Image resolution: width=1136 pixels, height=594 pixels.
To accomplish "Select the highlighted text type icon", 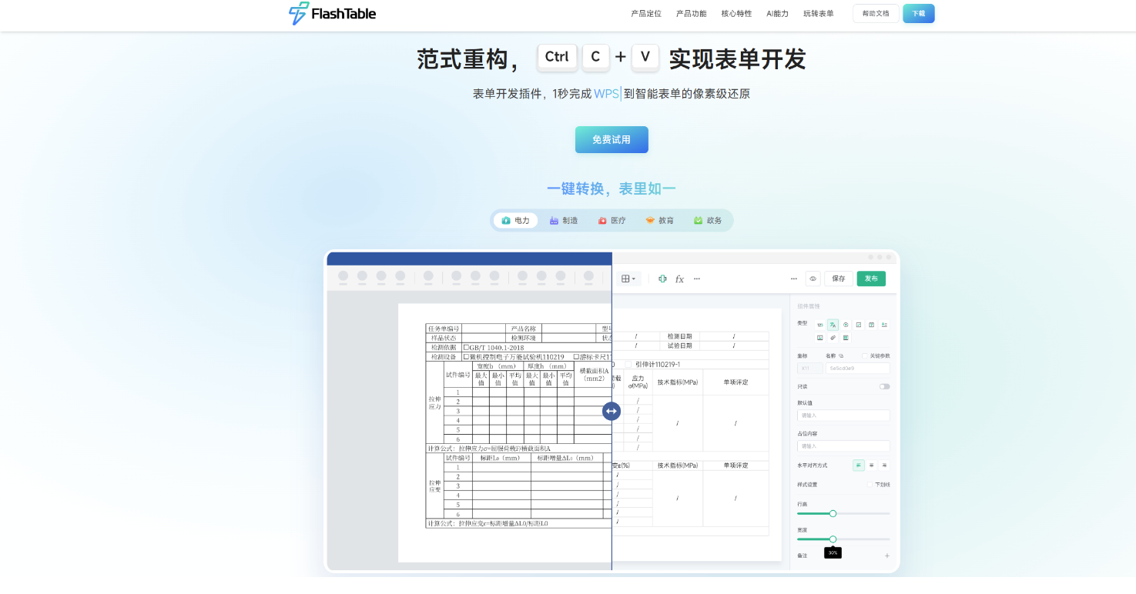I will pos(833,325).
